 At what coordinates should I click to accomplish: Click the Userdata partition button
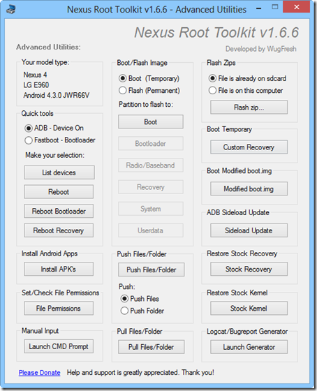(x=151, y=230)
